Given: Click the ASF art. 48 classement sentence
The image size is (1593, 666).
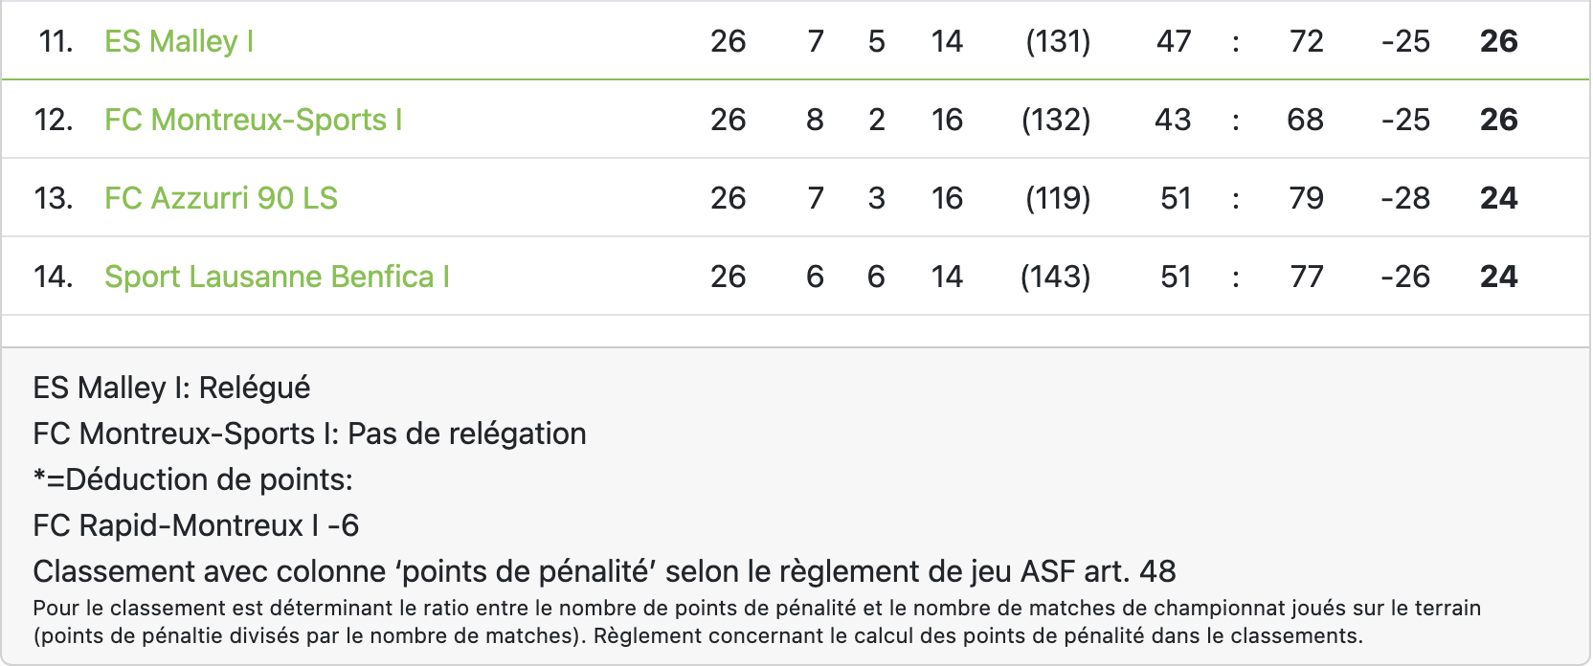Looking at the screenshot, I should pos(604,571).
